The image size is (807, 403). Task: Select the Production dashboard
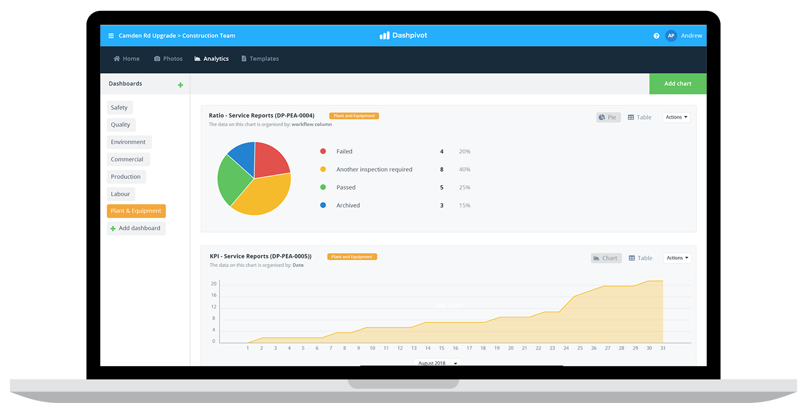(126, 177)
